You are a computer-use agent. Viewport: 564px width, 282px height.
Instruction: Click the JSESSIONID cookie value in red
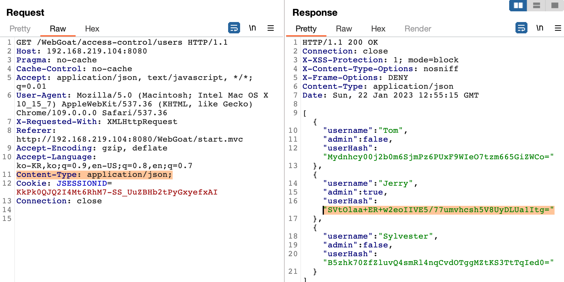tap(117, 192)
